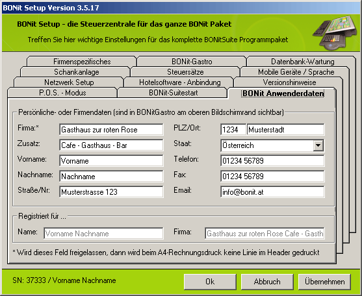Cancel with the Abbruch button
Viewport: 362px width, 296px height.
(267, 282)
